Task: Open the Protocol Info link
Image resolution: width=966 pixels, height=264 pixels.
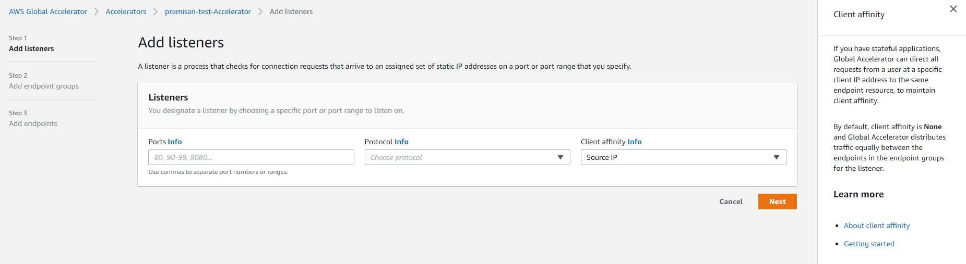Action: click(401, 142)
